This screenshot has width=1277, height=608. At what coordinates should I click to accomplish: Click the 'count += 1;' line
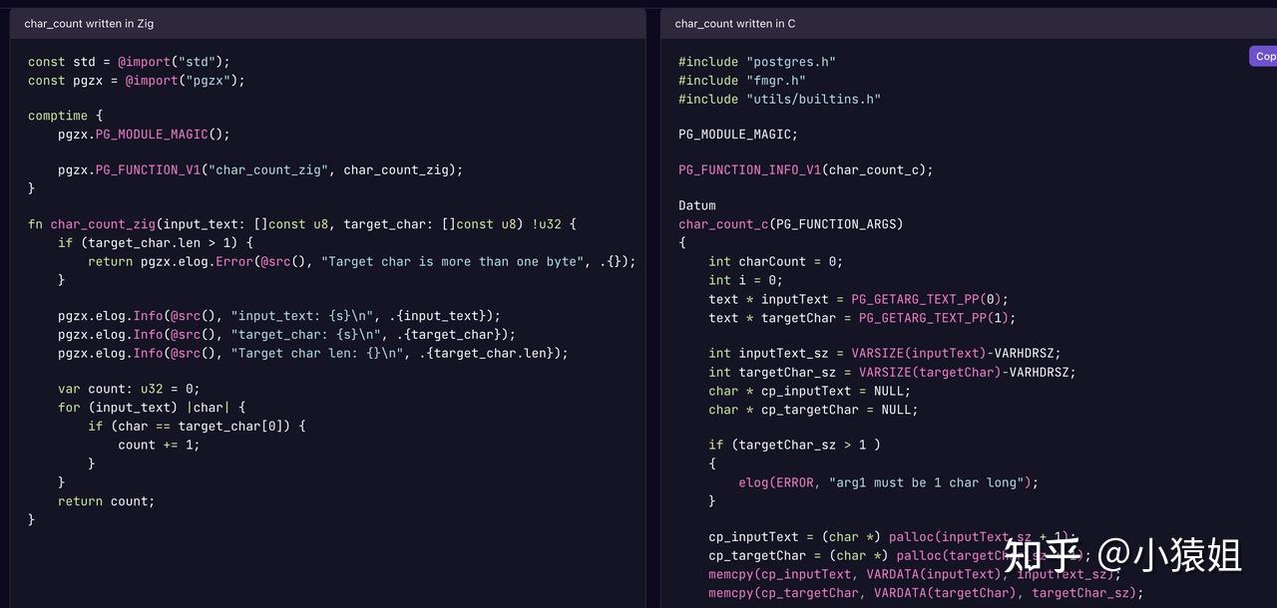pyautogui.click(x=159, y=445)
